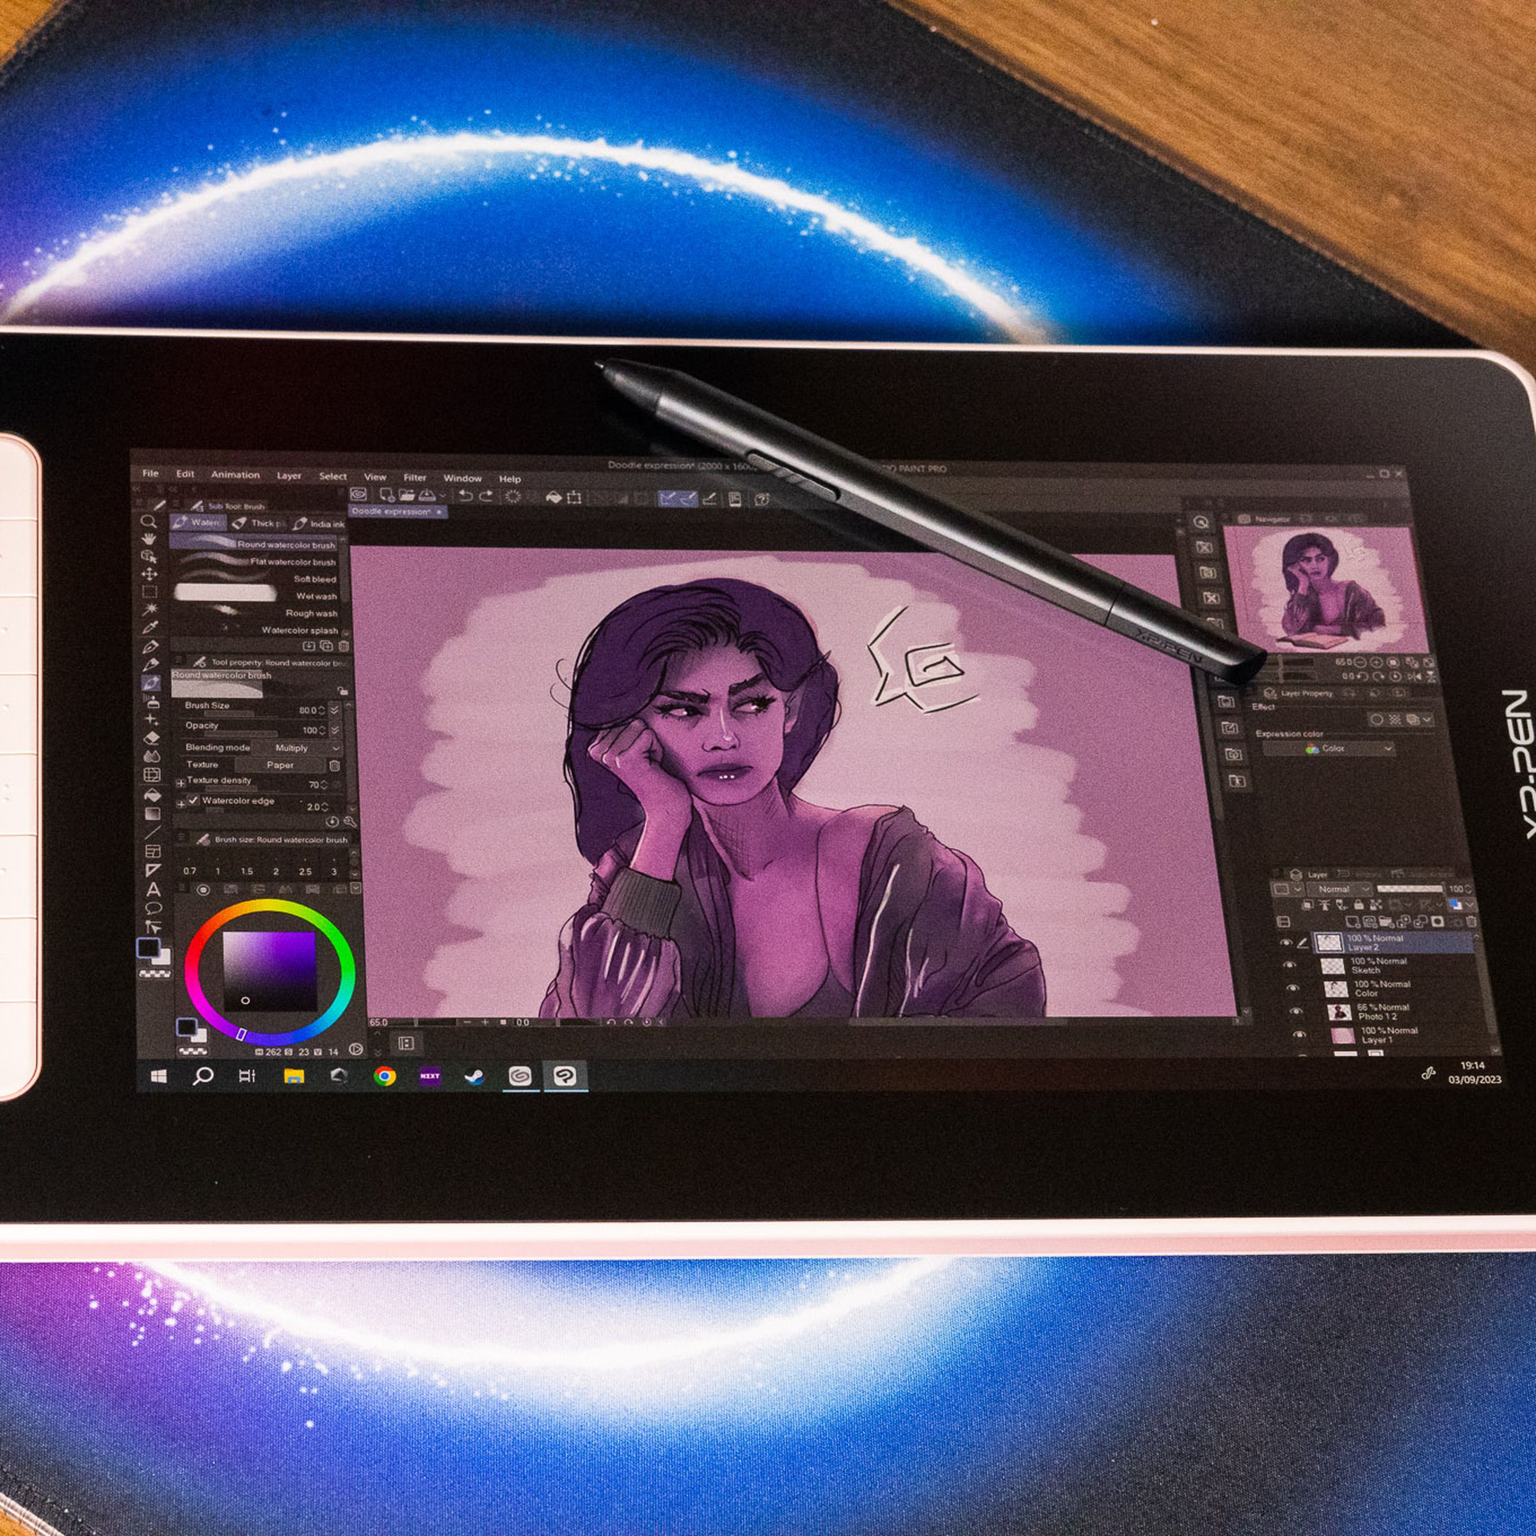Open the Expression color dropdown
1536x1536 pixels.
tap(1329, 748)
